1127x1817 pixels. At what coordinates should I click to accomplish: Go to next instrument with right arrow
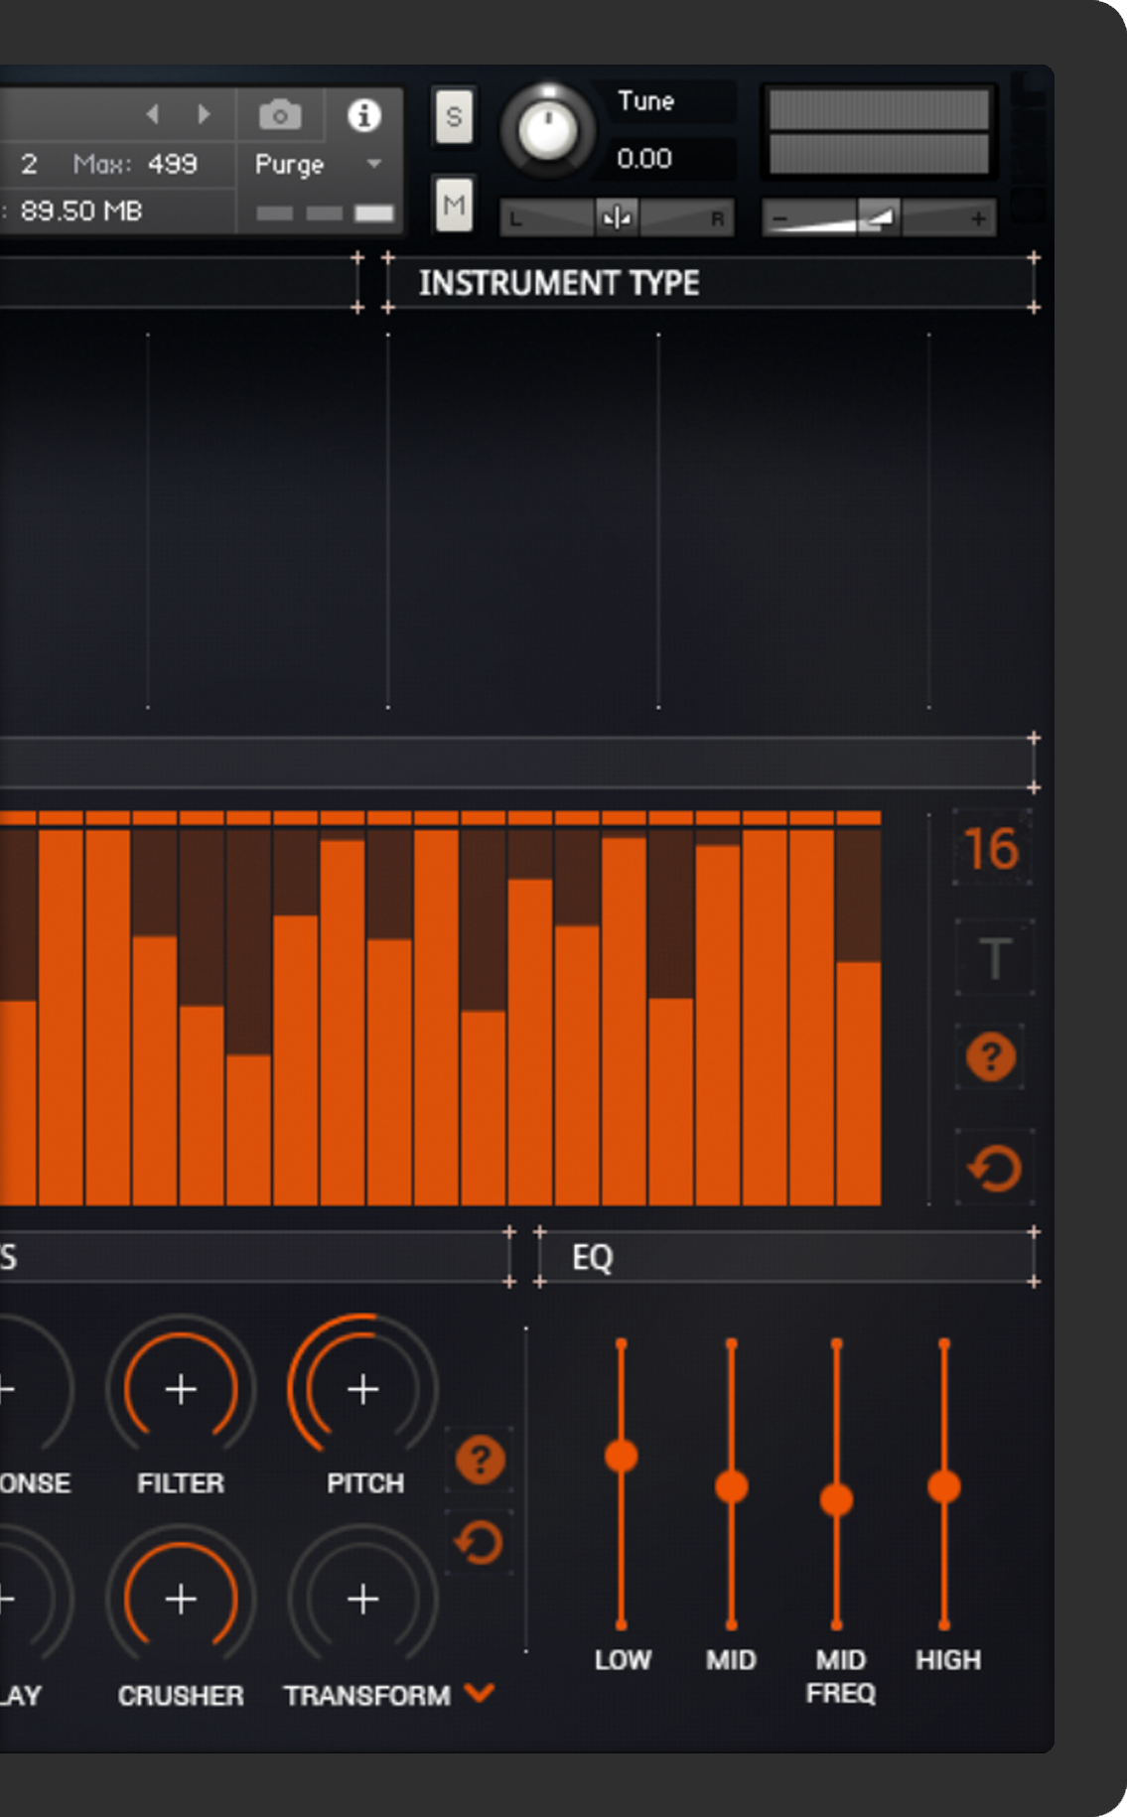click(204, 114)
